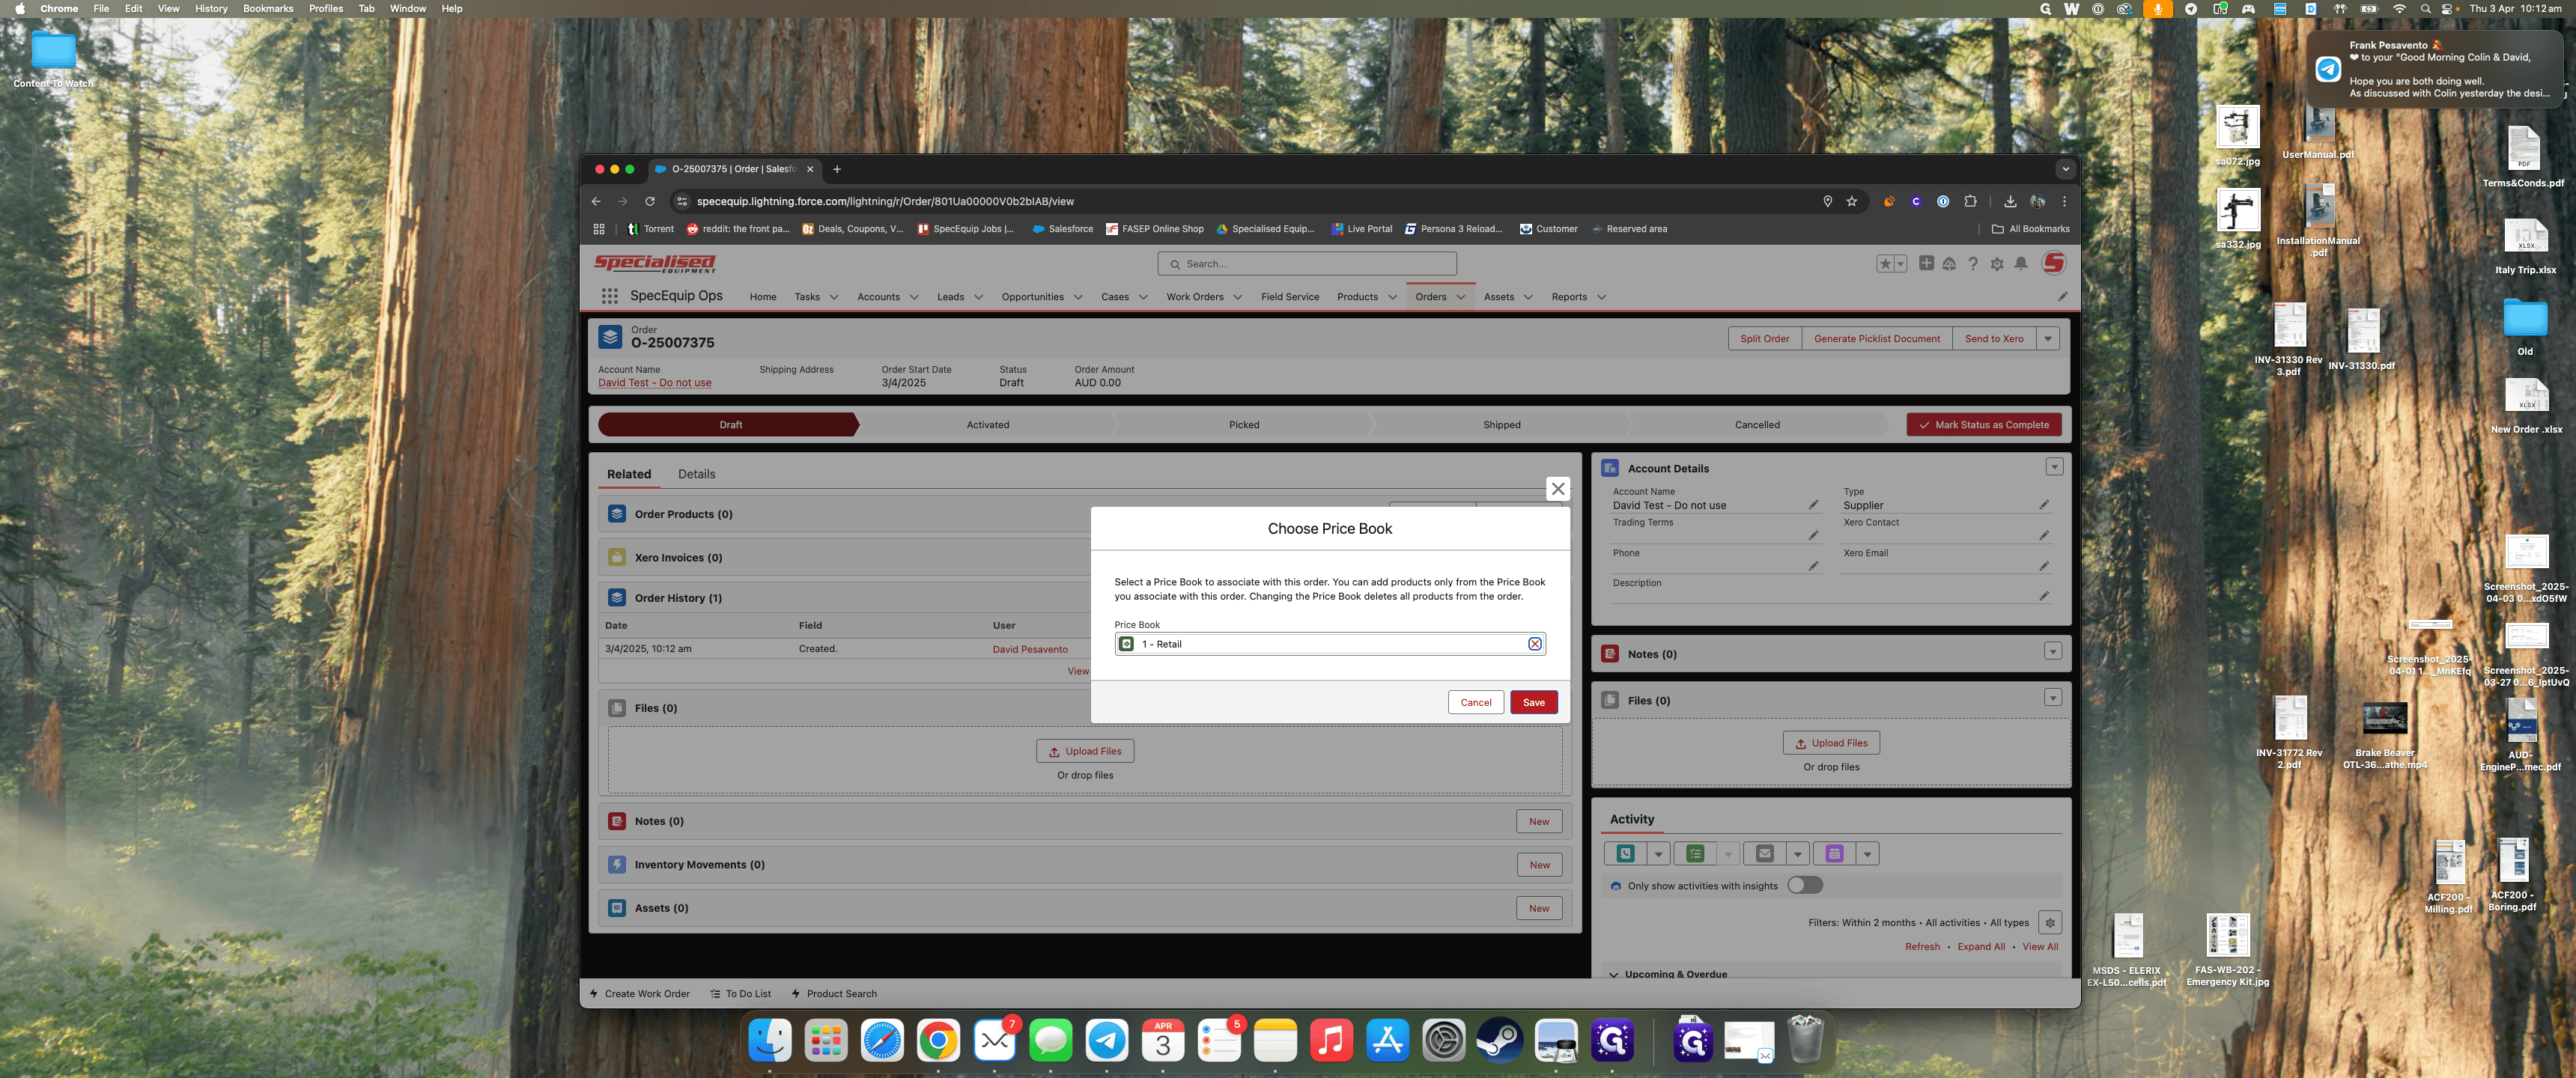Open Account Details card dropdown menu

(2054, 467)
